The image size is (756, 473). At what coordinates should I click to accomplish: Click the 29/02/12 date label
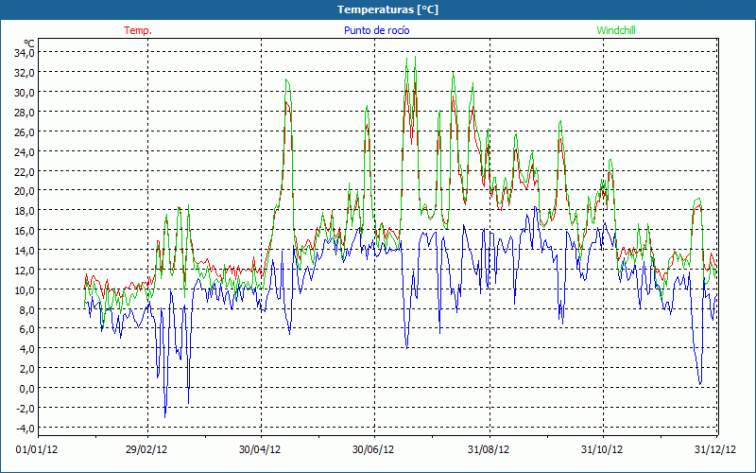(146, 449)
